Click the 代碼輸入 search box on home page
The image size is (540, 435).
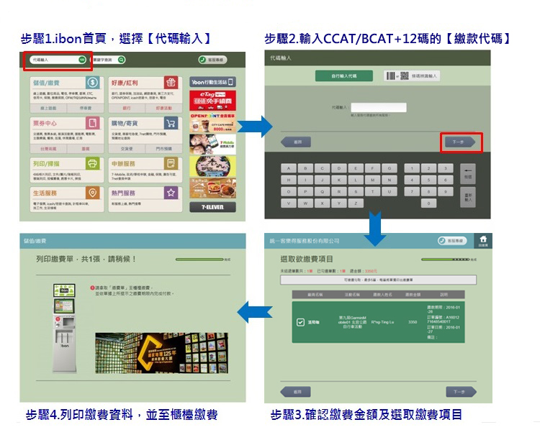point(58,60)
